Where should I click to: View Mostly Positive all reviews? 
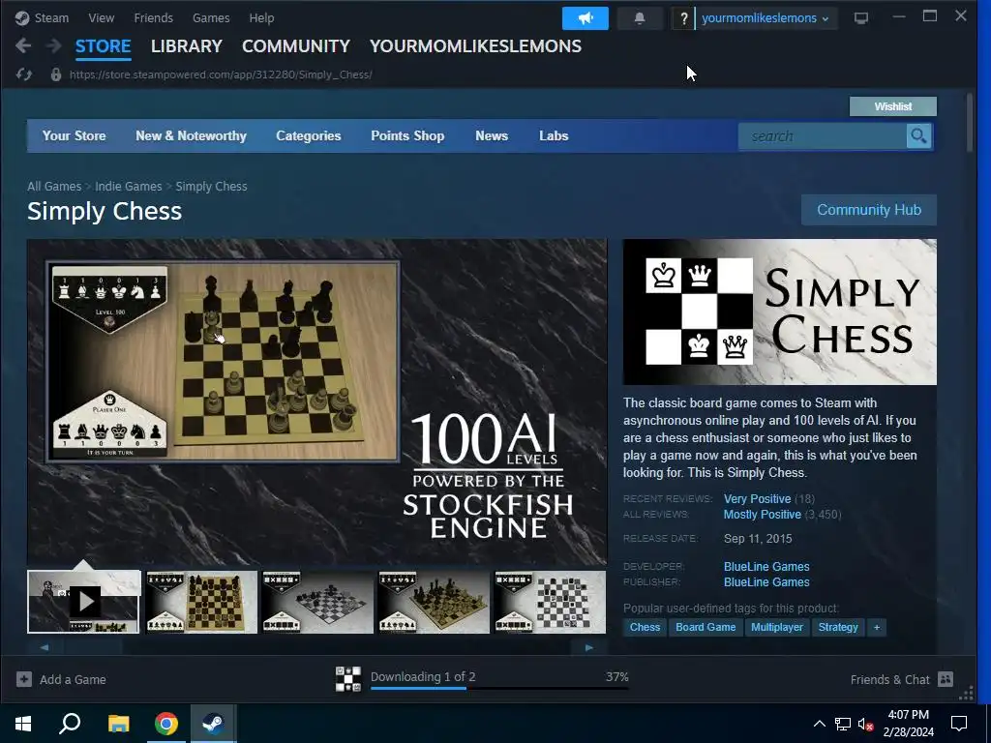pos(763,515)
